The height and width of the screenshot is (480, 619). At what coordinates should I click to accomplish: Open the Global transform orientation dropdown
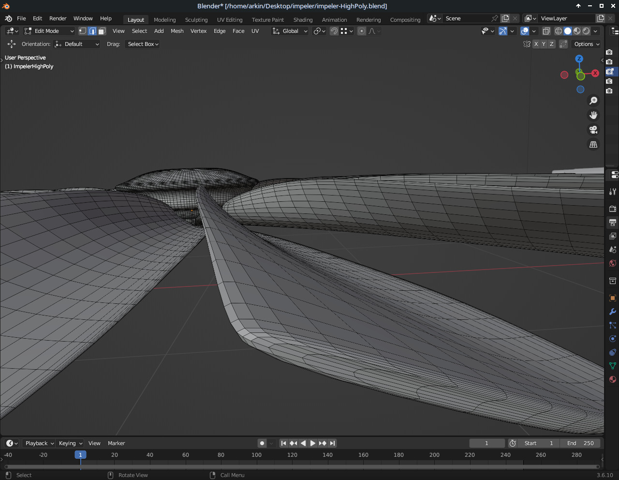[290, 31]
